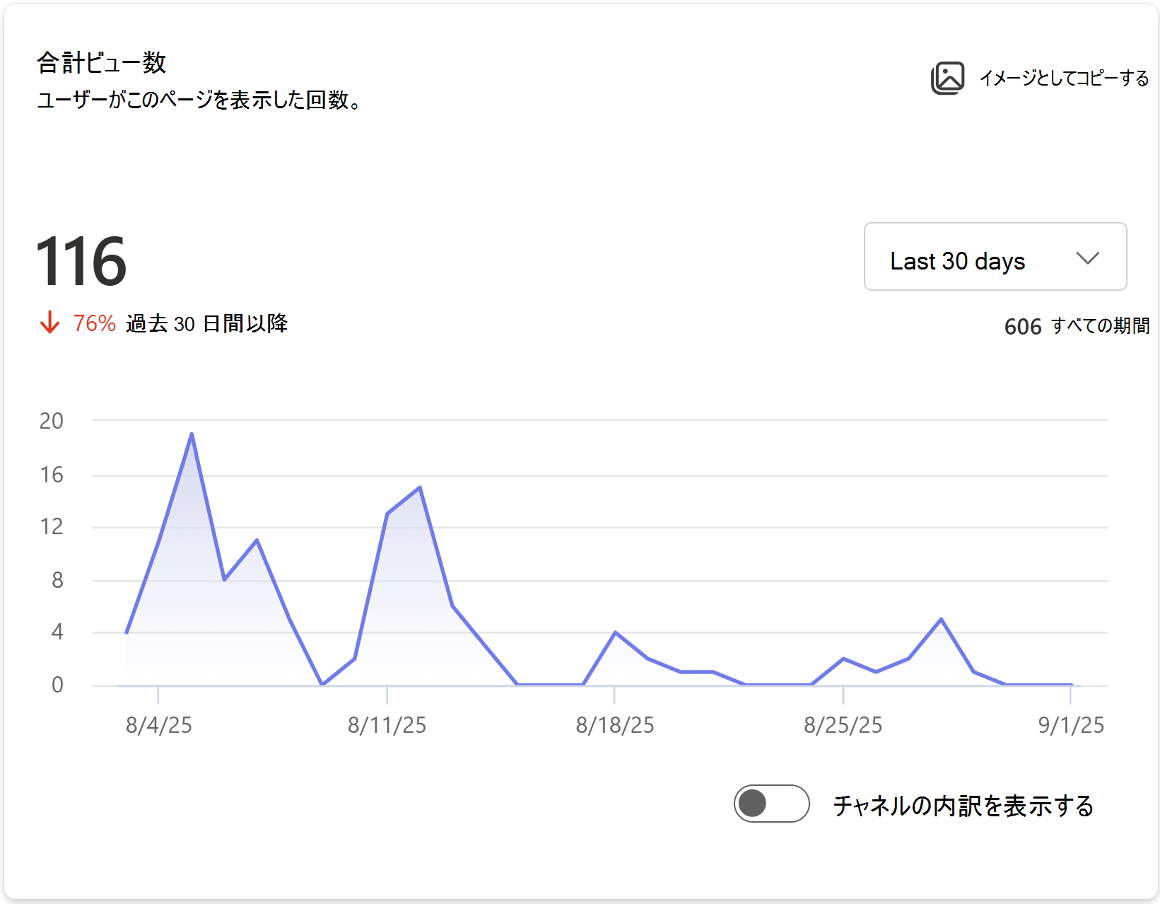Click the red downward trend arrow
Screen dimensions: 1160x904
pos(49,323)
